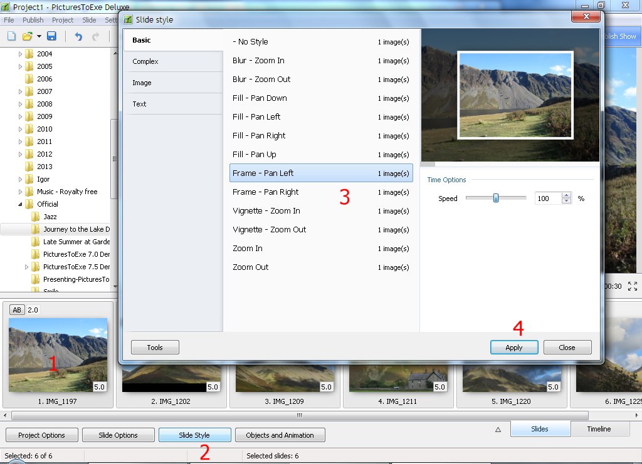This screenshot has width=642, height=464.
Task: Select the Image style category
Action: (173, 83)
